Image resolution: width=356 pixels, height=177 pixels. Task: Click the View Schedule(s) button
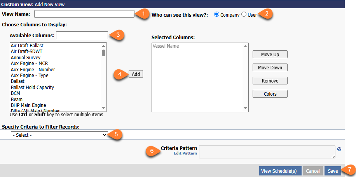279,171
